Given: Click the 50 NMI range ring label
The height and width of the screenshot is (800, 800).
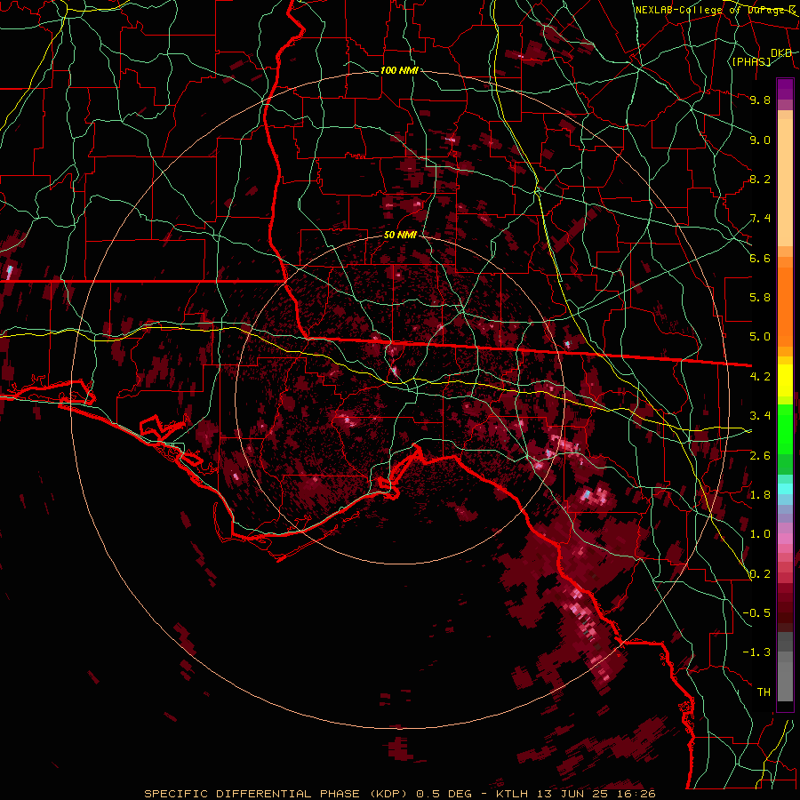Looking at the screenshot, I should click(400, 236).
